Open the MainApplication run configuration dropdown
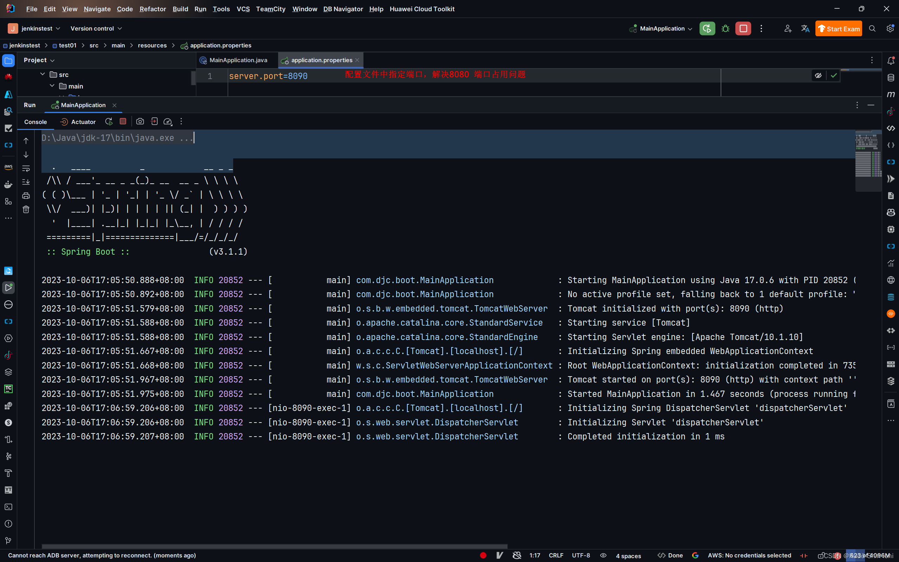The height and width of the screenshot is (562, 899). click(661, 28)
